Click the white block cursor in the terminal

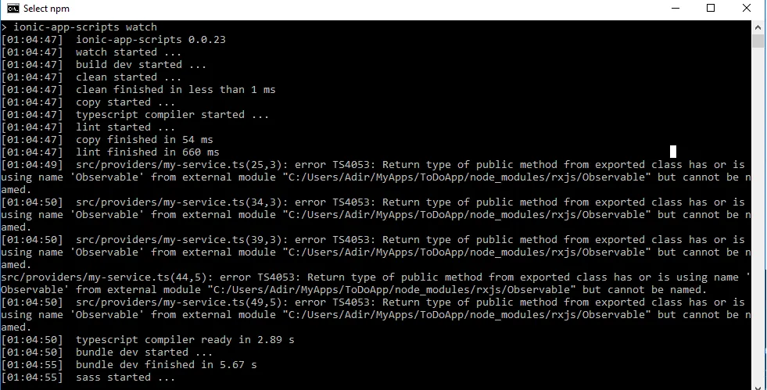[673, 152]
